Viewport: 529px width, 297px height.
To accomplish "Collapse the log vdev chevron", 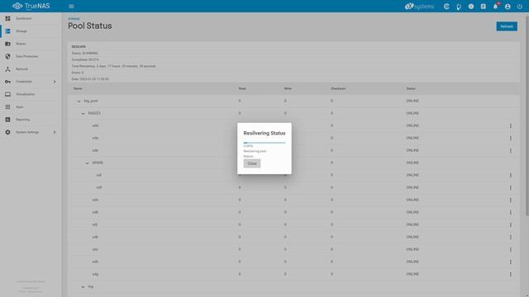I will [x=83, y=287].
